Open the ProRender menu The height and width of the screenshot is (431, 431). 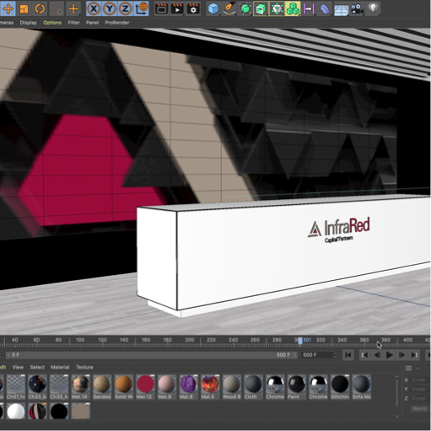tap(117, 23)
